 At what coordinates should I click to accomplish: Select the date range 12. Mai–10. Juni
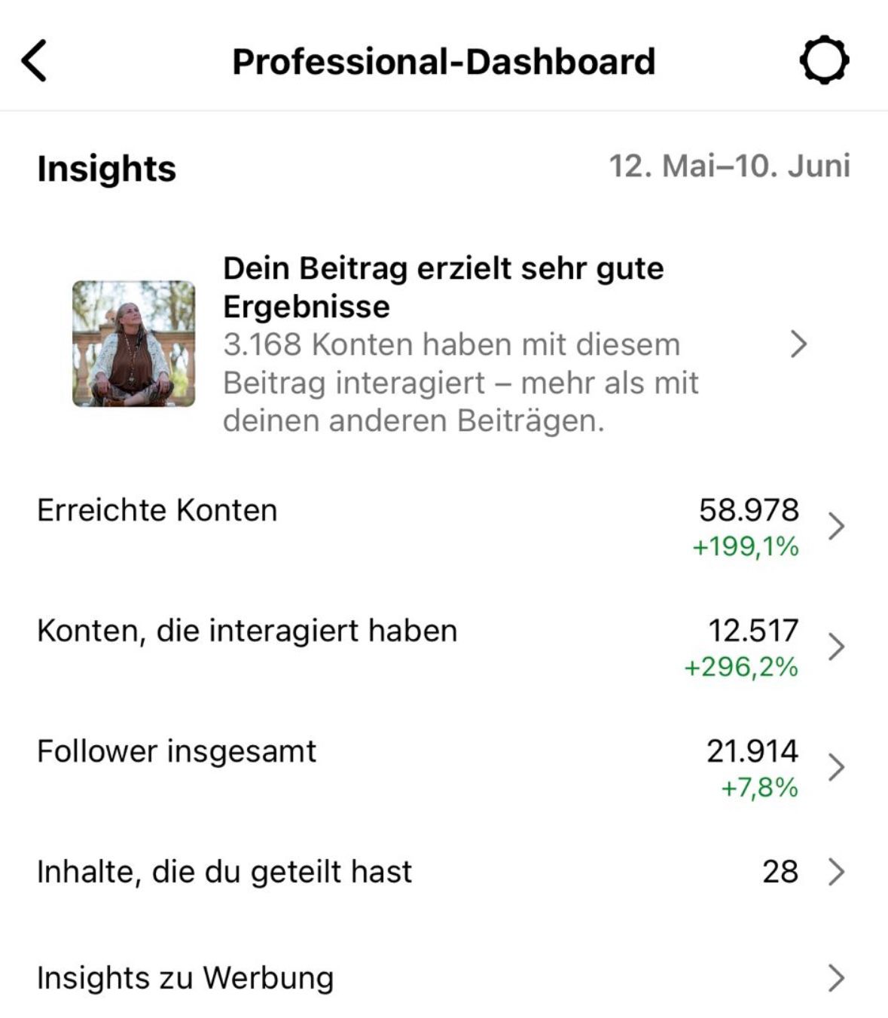point(729,167)
